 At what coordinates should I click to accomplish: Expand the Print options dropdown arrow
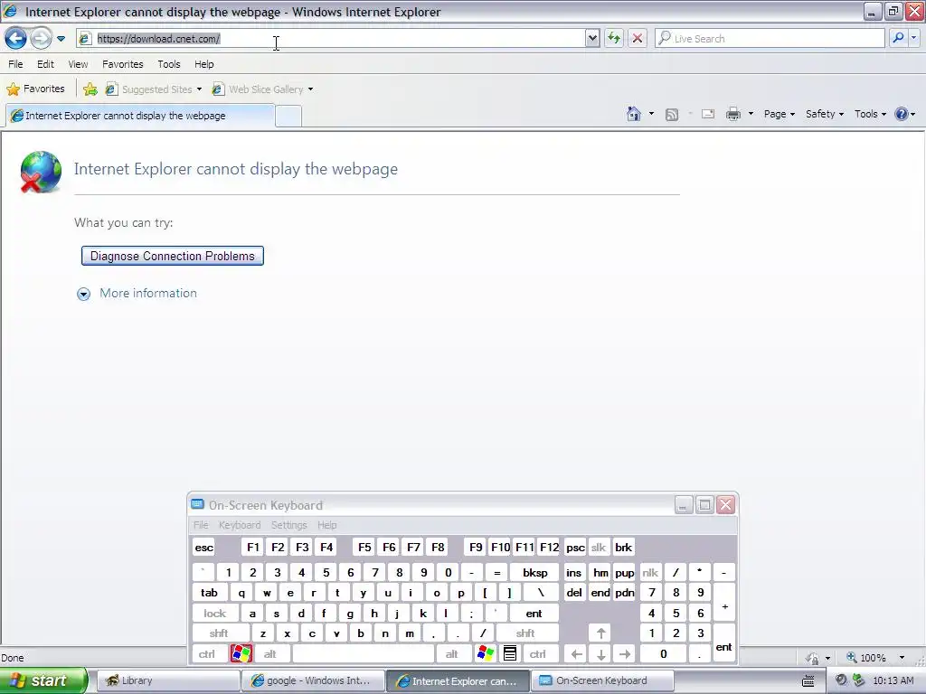(751, 114)
